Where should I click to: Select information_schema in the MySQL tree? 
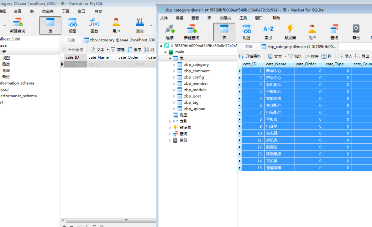(x=17, y=83)
